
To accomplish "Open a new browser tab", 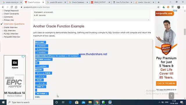I will (x=159, y=2).
